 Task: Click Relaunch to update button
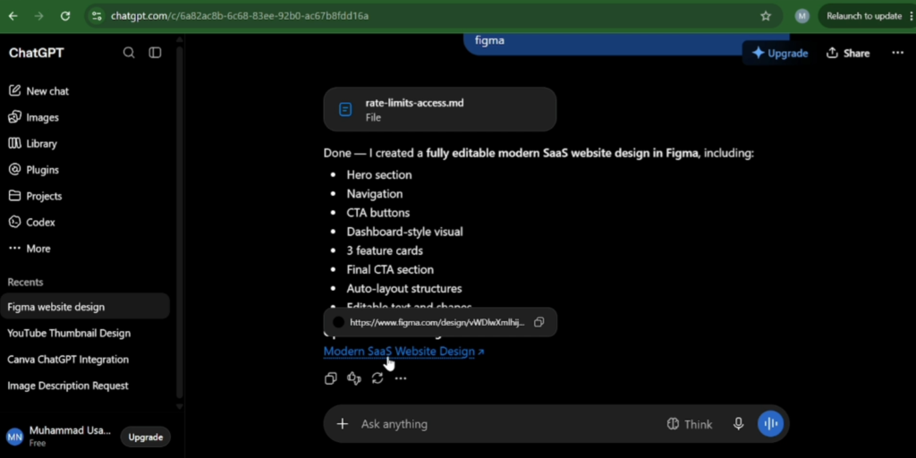pyautogui.click(x=864, y=16)
